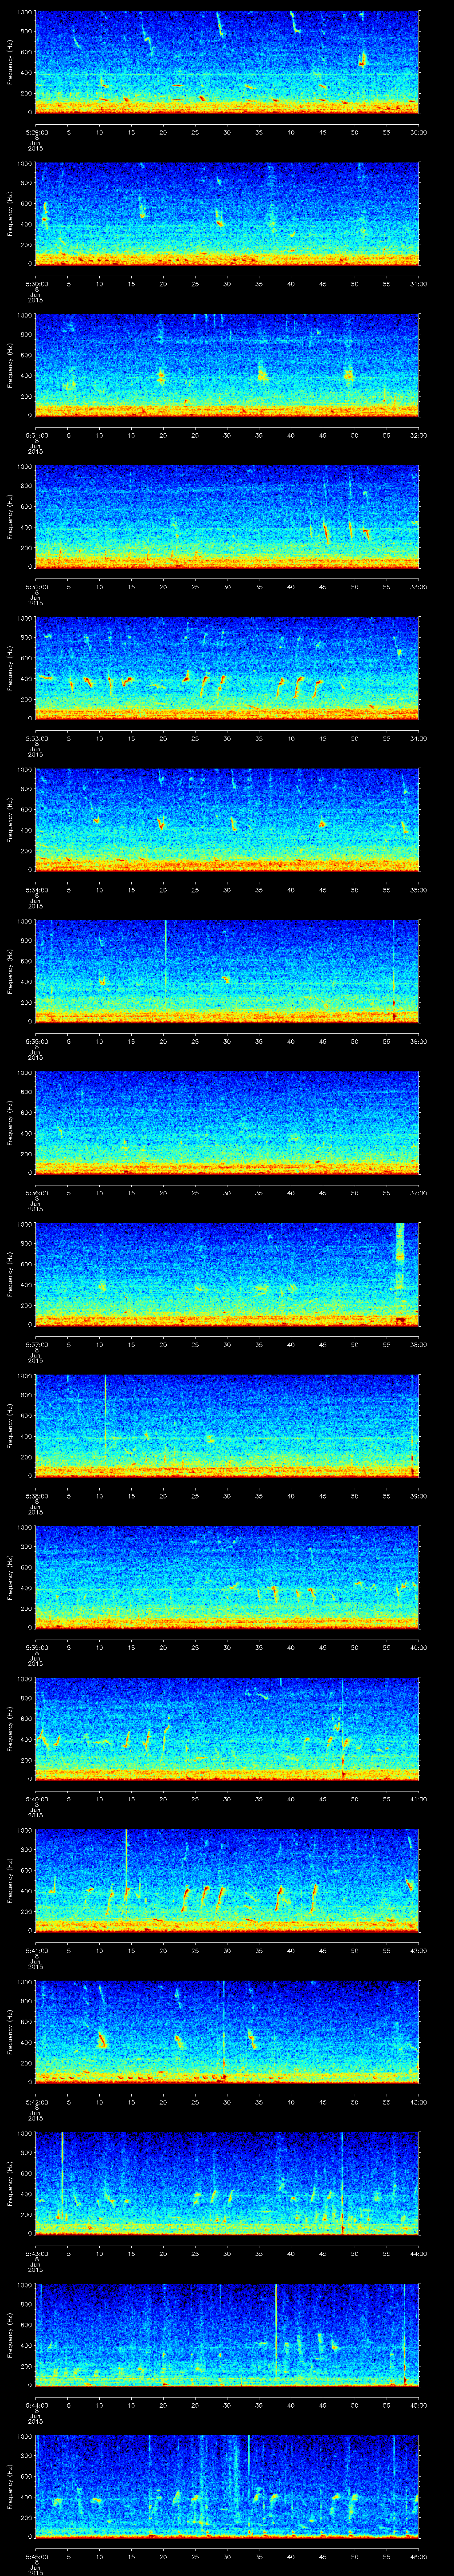This screenshot has width=454, height=2576.
Task: Open the spectrogram panel starting at 5:33:00
Action: (227, 667)
